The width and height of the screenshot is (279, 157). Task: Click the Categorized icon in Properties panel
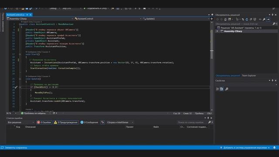[217, 89]
